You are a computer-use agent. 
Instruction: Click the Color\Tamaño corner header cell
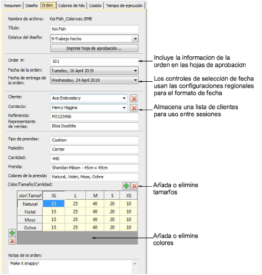click(x=30, y=196)
